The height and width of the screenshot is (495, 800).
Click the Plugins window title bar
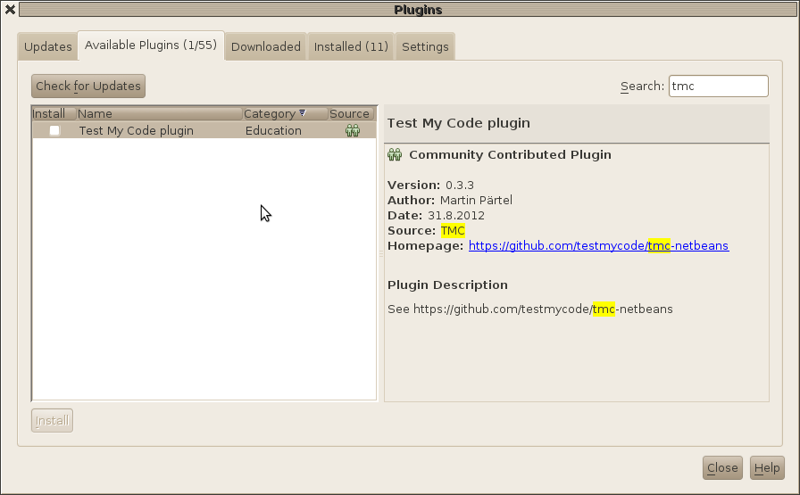point(408,10)
